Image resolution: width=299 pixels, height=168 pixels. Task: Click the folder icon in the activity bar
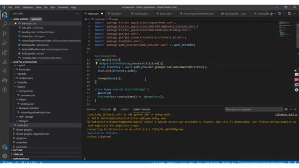[5, 80]
